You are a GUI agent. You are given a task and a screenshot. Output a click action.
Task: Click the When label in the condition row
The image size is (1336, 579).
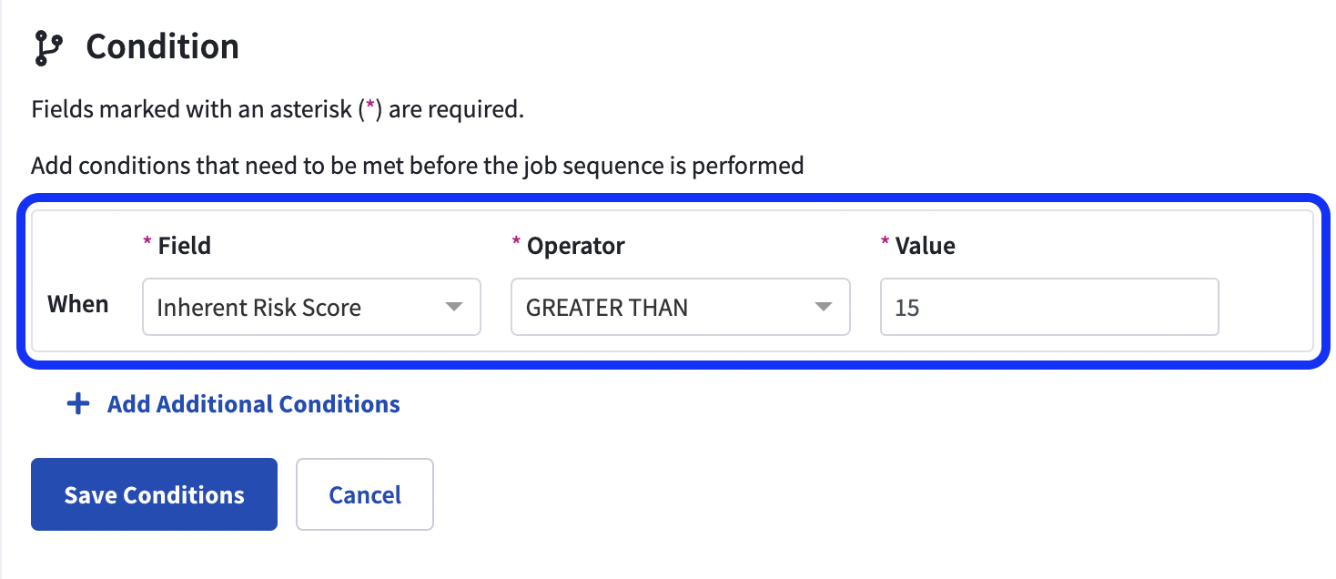tap(78, 304)
